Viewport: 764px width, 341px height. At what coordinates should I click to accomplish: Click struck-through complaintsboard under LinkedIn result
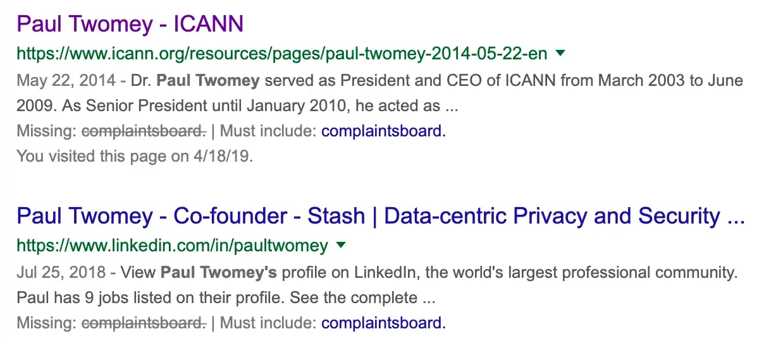coord(144,323)
